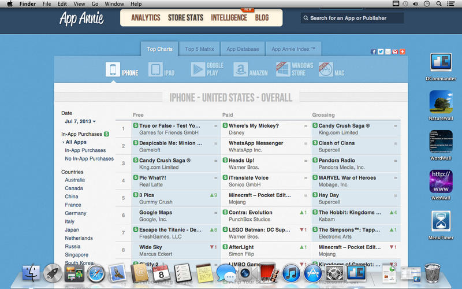Open the date dropdown Jul 7, 2013
462x289 pixels.
tap(80, 121)
